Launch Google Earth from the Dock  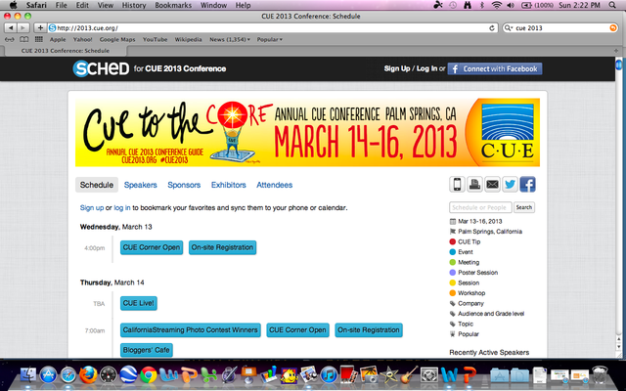click(128, 375)
